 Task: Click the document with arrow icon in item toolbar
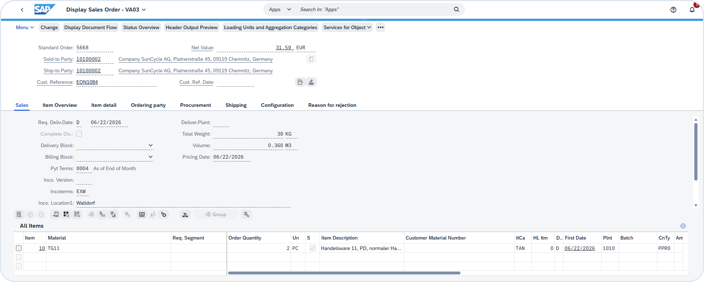click(x=55, y=214)
